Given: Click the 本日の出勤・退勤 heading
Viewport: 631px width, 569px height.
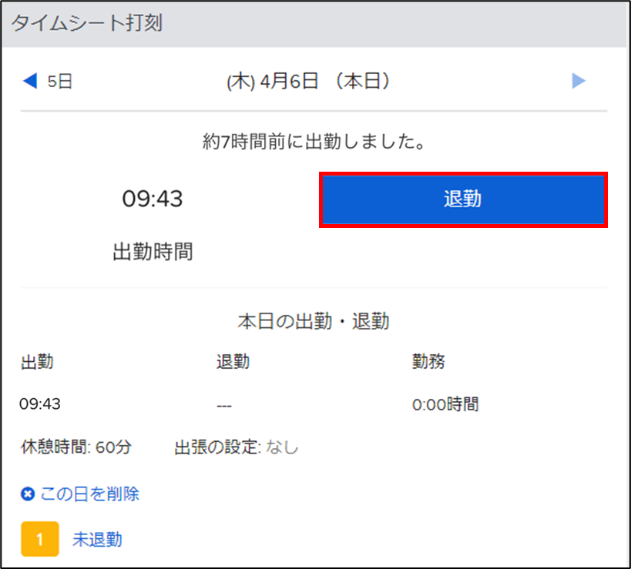Looking at the screenshot, I should tap(314, 321).
